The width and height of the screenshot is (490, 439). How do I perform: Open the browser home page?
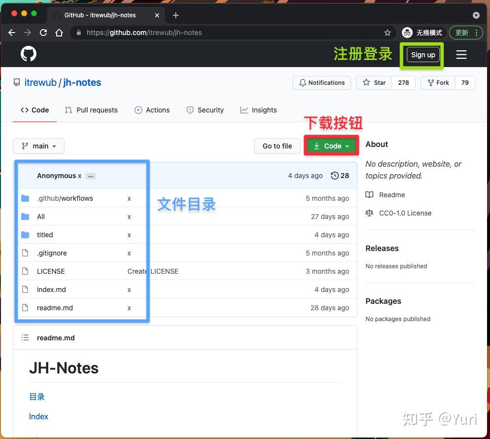point(59,33)
